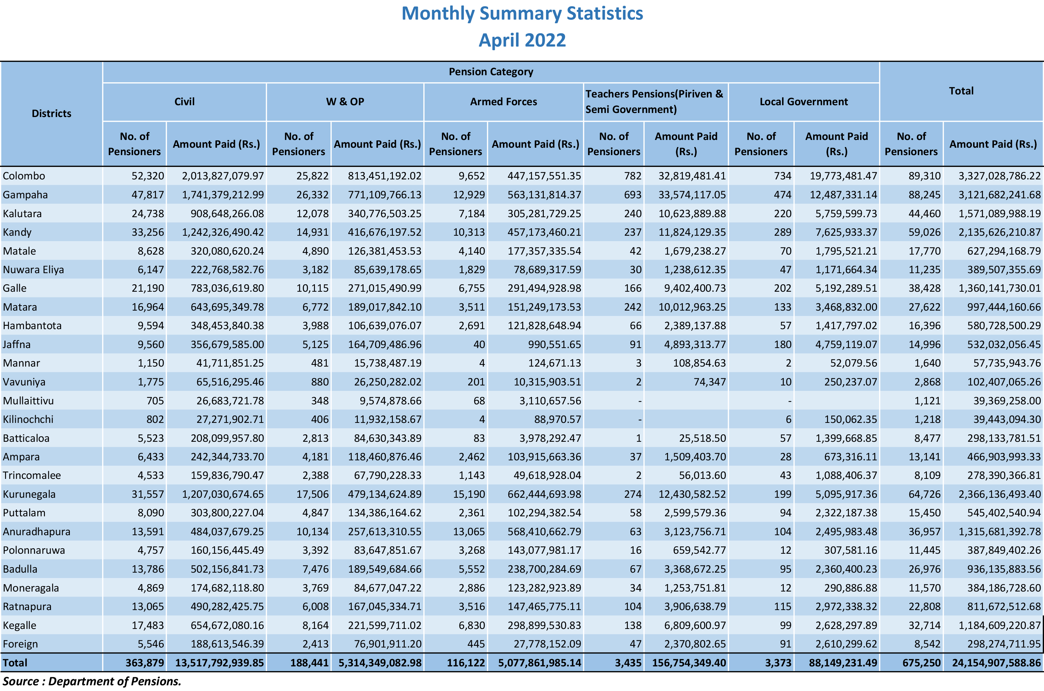Viewport: 1044px width, 691px height.
Task: Click the W & OP header
Action: 345,102
